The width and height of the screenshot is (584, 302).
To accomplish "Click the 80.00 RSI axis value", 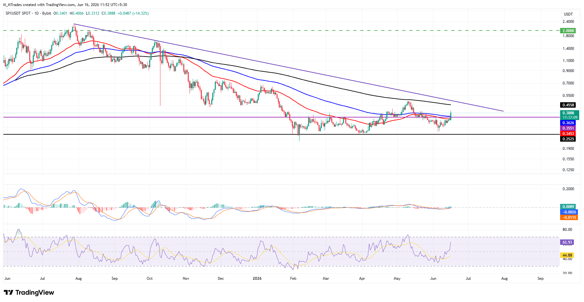I will 567,230.
